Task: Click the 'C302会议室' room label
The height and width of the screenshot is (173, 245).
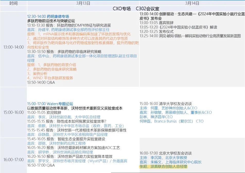Action: (x=148, y=8)
